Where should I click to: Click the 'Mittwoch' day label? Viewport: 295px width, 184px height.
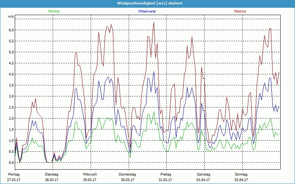[90, 174]
